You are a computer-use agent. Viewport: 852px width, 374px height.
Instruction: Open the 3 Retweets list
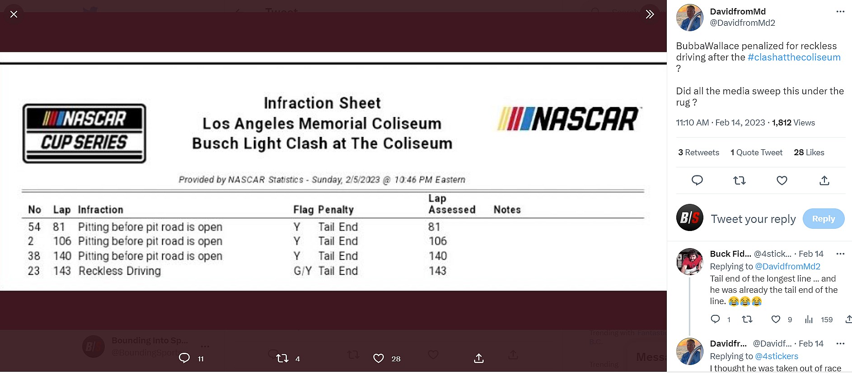(698, 152)
